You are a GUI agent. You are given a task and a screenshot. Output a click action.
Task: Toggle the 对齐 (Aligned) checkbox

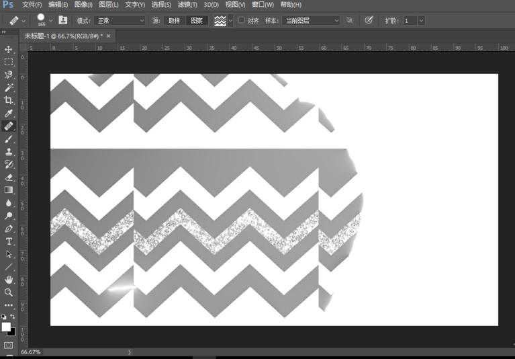242,21
